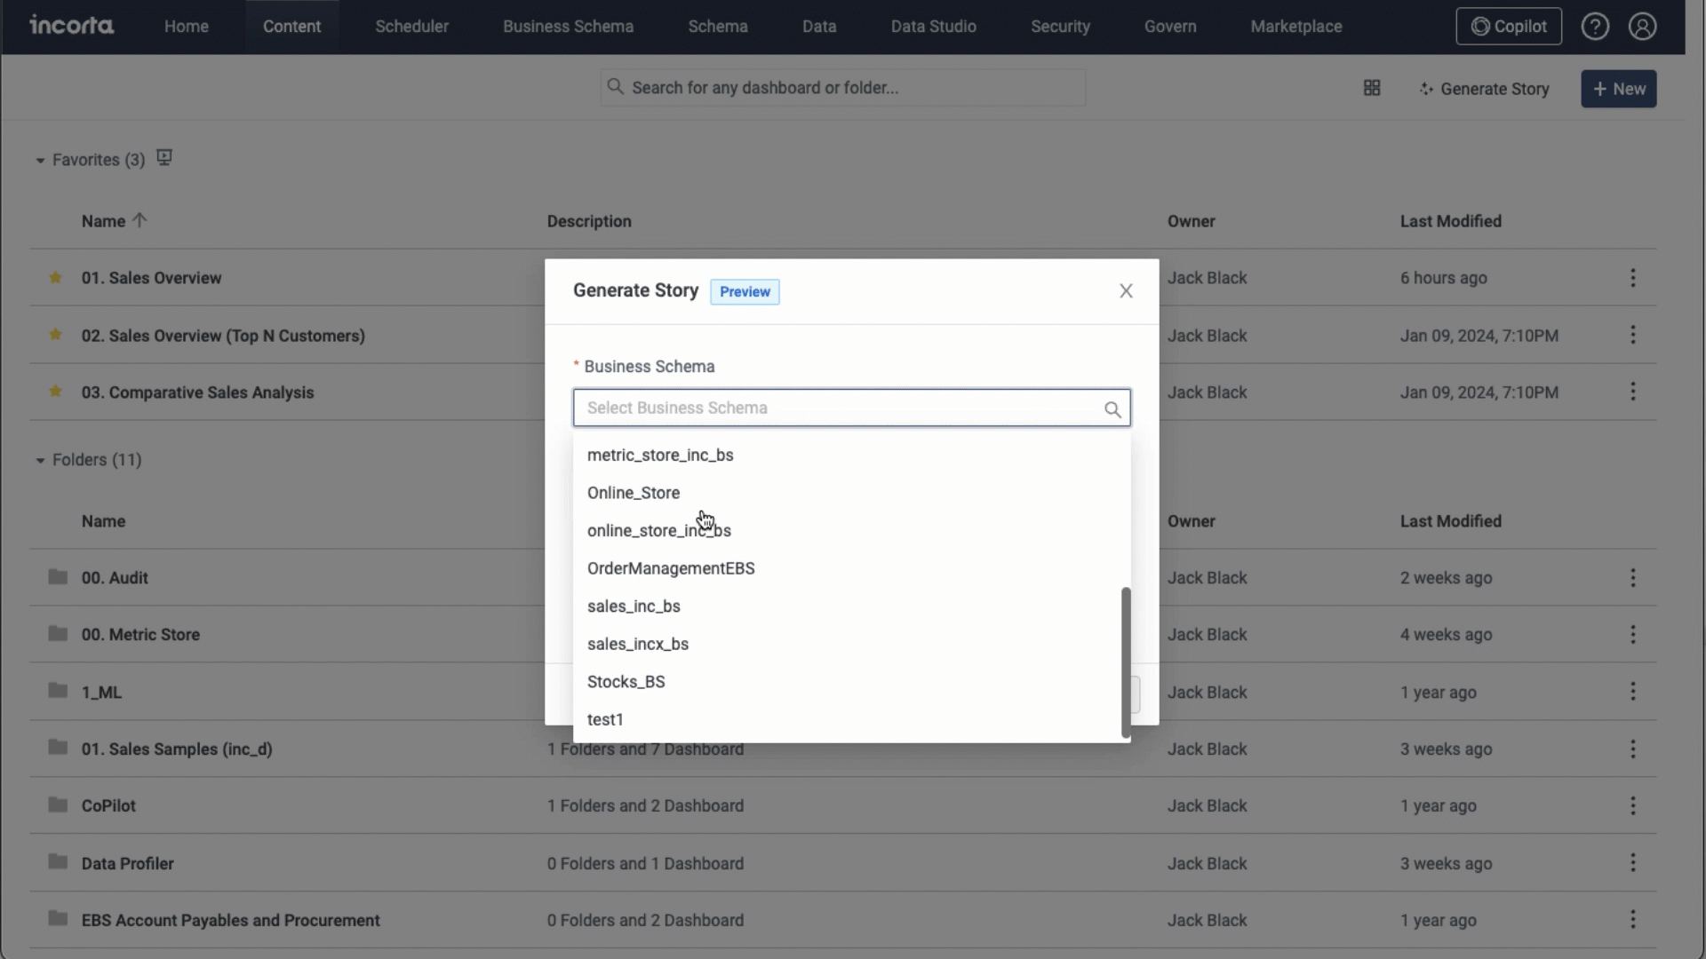Open the Data Studio tab

coord(933,27)
